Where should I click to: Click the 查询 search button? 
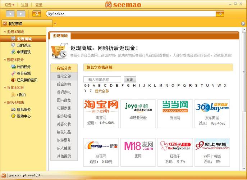pyautogui.click(x=130, y=79)
